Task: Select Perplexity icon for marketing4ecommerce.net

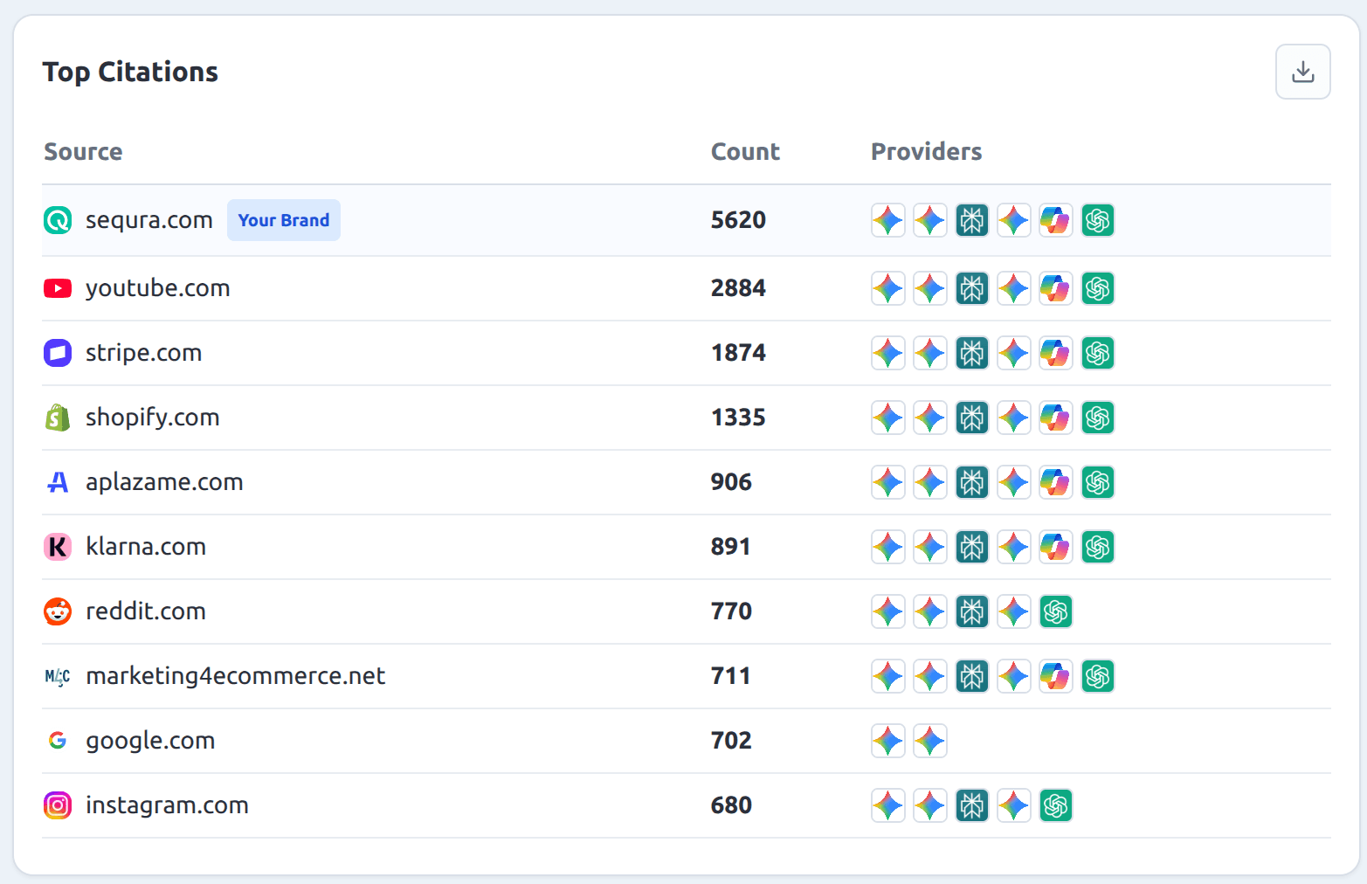Action: 972,676
